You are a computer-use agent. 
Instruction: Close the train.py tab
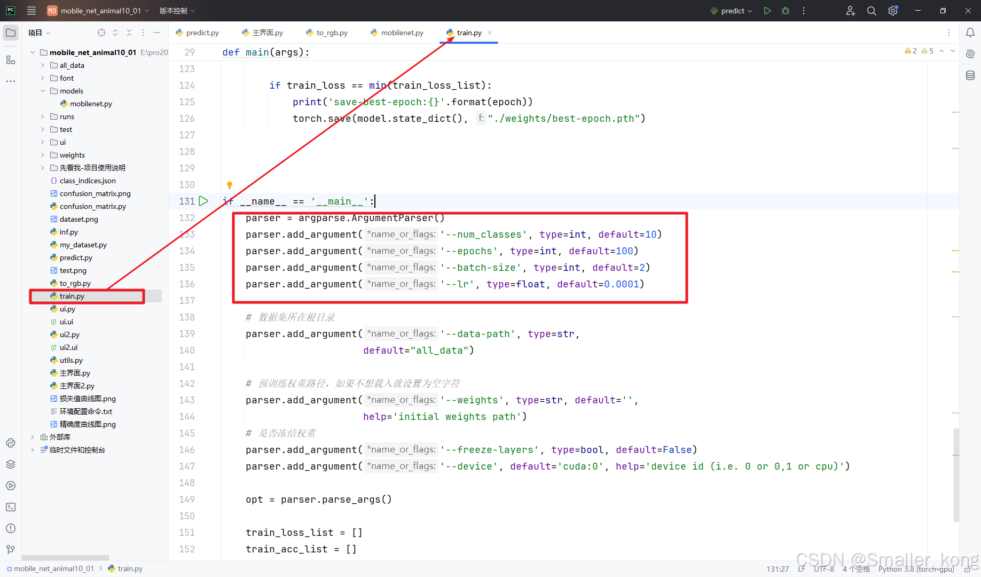click(490, 33)
